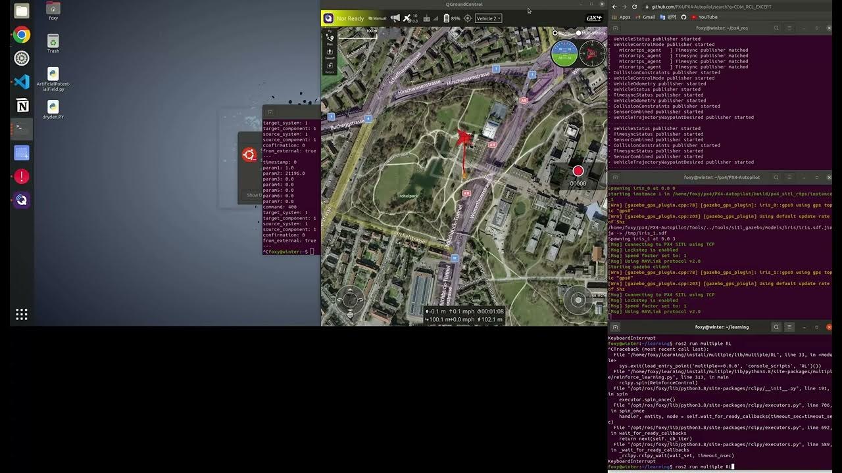This screenshot has height=473, width=842.
Task: Click the red video record button
Action: tap(578, 171)
